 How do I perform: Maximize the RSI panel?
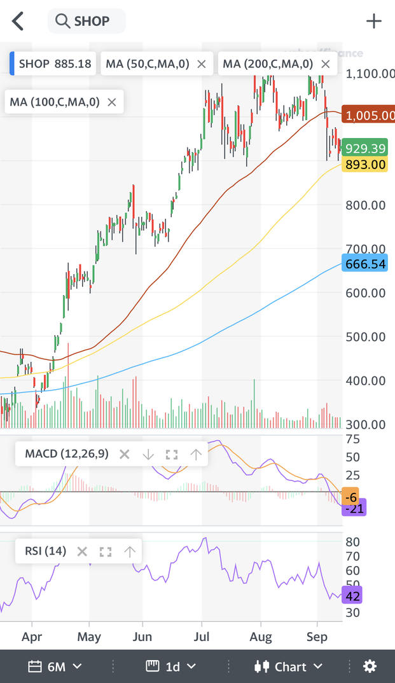pyautogui.click(x=106, y=551)
